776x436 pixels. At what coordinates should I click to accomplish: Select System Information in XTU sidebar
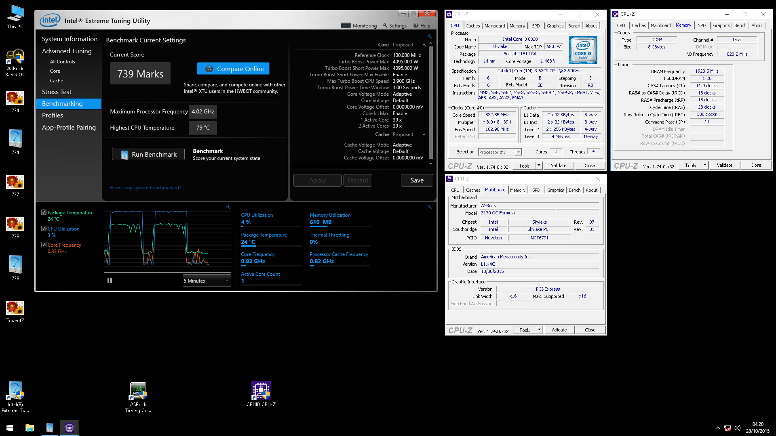[70, 39]
